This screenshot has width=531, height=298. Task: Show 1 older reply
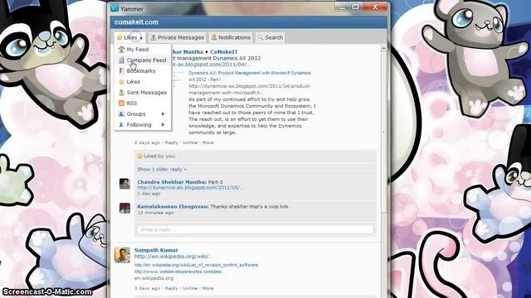162,169
